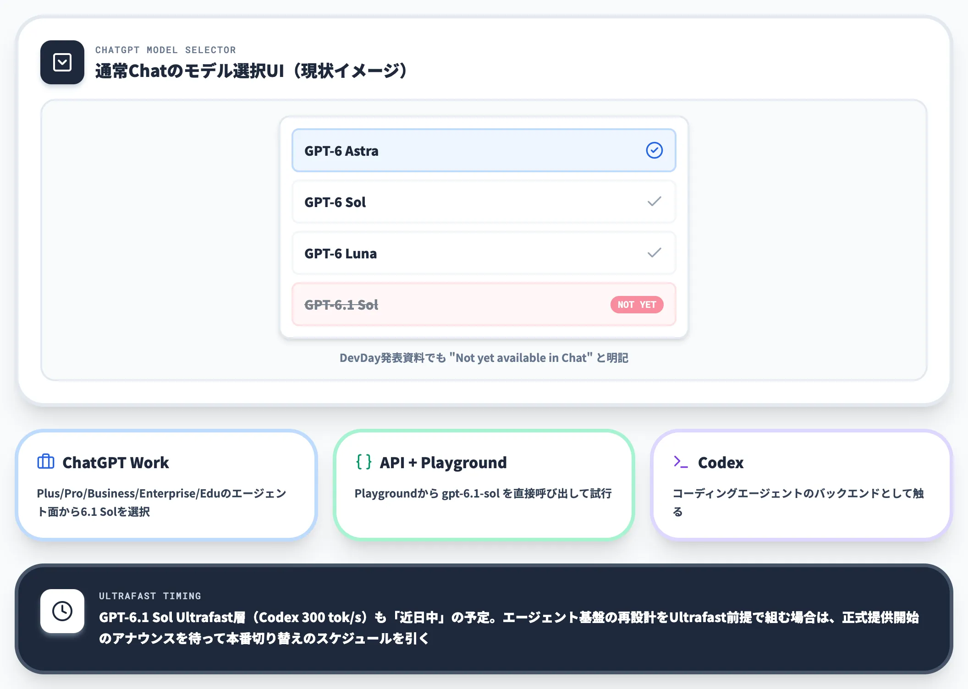
Task: Click the heading 通常ChatのモデルUI選択 title
Action: 251,71
